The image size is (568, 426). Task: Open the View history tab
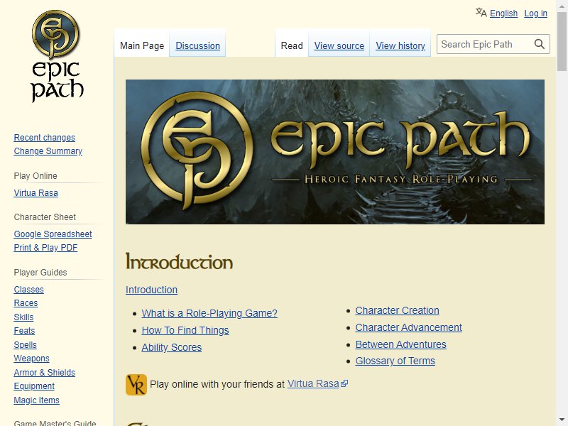(400, 46)
